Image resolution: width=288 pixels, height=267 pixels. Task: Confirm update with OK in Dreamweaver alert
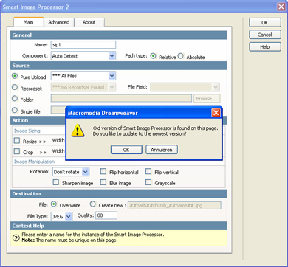point(126,150)
